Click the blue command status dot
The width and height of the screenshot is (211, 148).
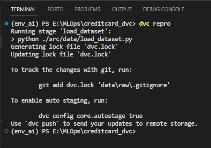[x=7, y=23]
